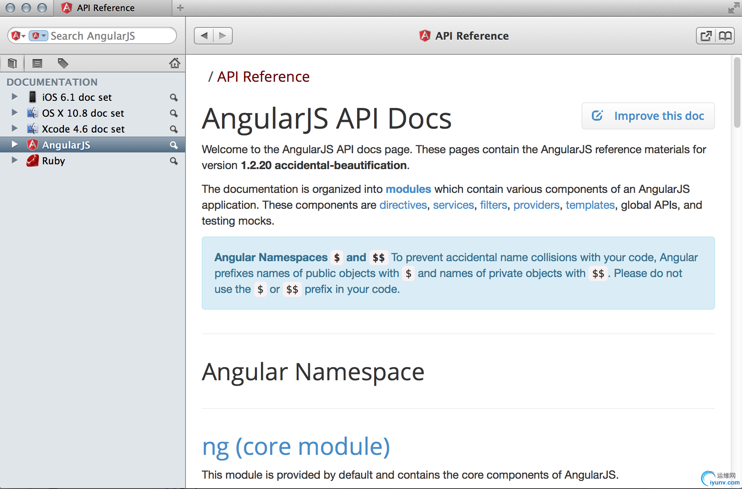
Task: Follow the directives link
Action: (403, 205)
